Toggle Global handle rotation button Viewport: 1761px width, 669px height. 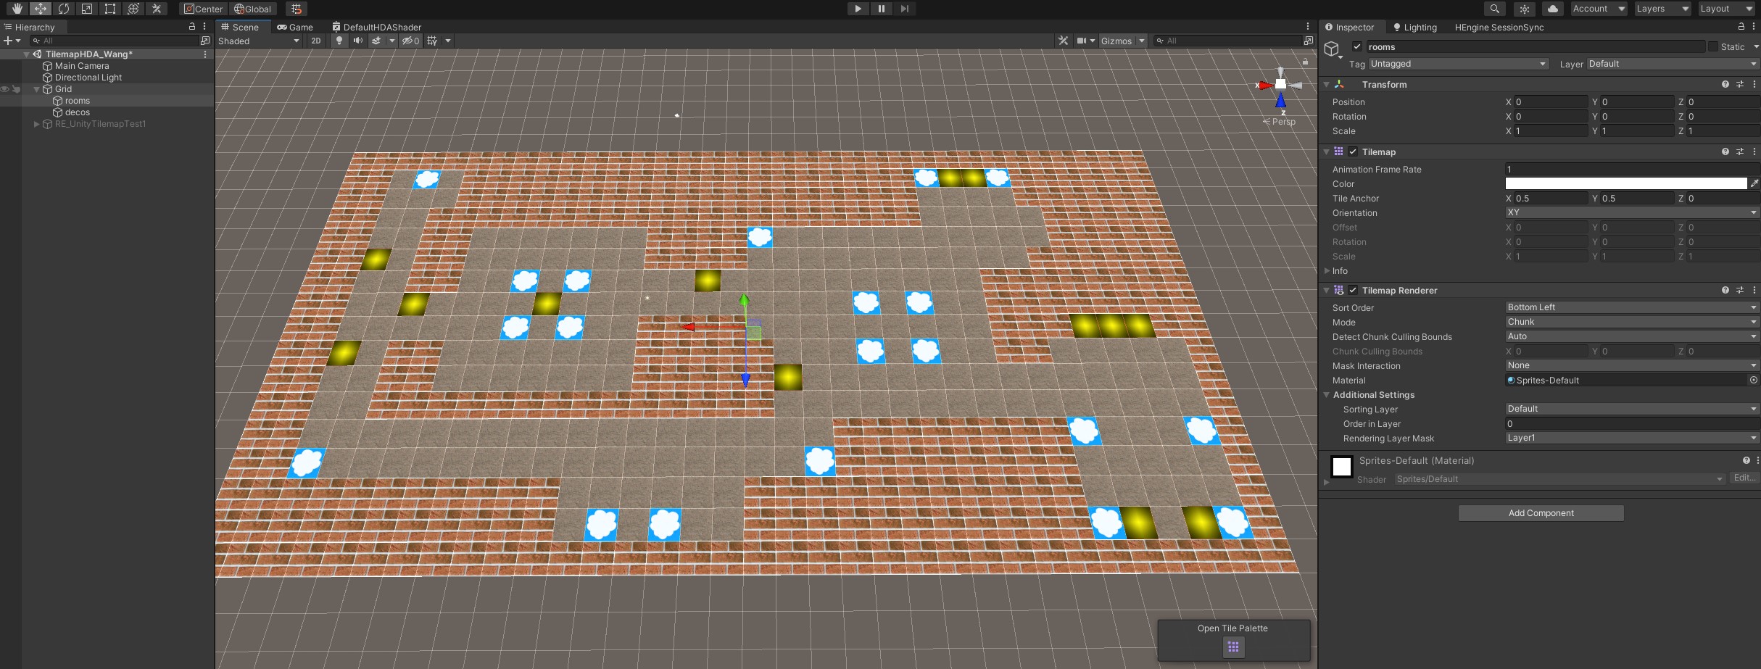(x=252, y=9)
